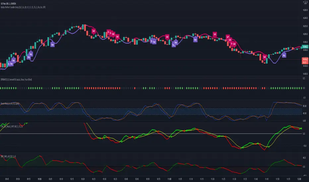The height and width of the screenshot is (182, 309).
Task: Click the green 16168.2 current price label
Action: coord(305,47)
